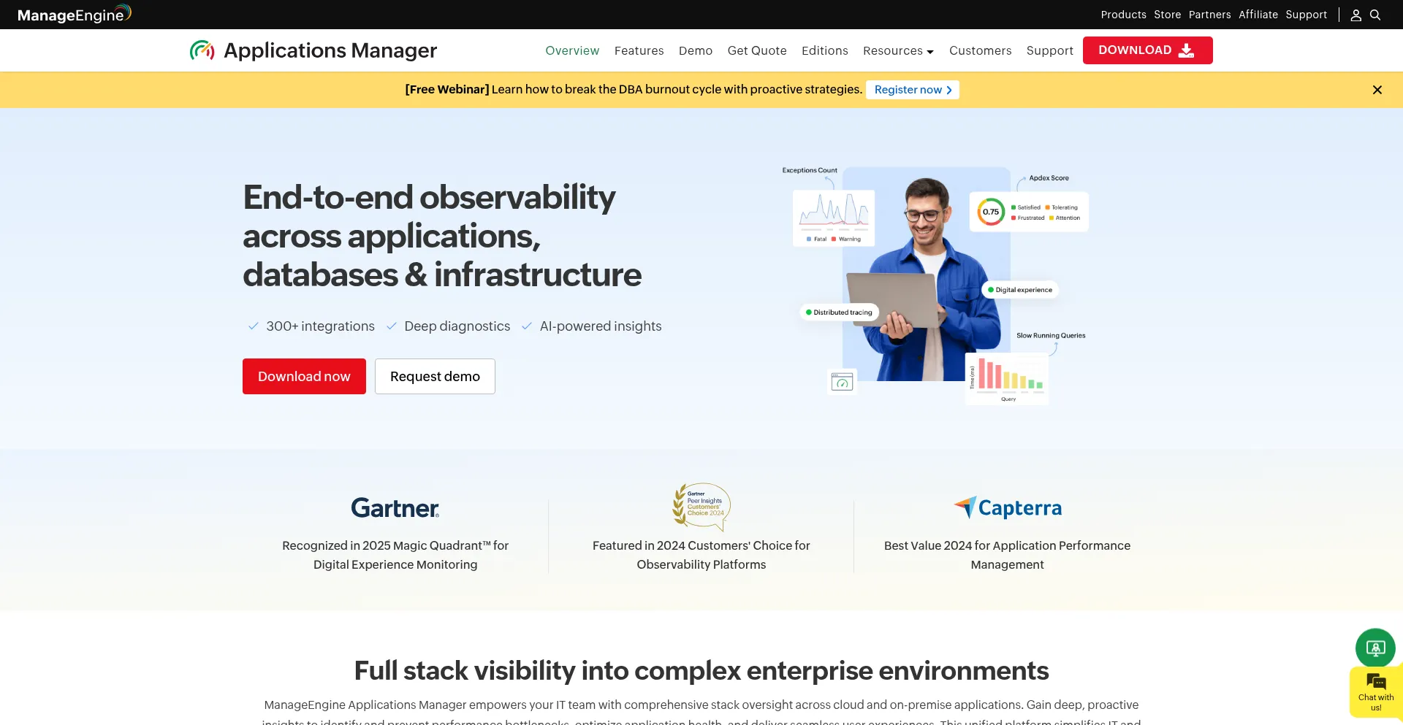The height and width of the screenshot is (725, 1403).
Task: Click the Exceptions Count chart card
Action: click(834, 218)
